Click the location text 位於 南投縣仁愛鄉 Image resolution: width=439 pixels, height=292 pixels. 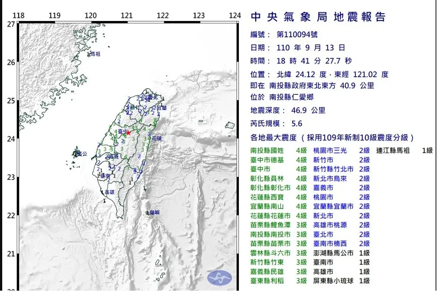coord(282,97)
